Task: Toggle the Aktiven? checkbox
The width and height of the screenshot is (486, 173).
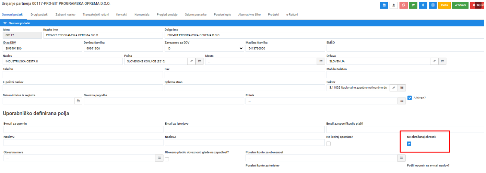Action: coord(410,98)
